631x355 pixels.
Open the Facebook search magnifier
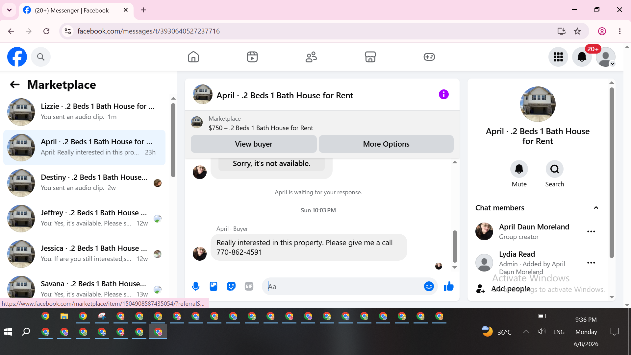(41, 57)
